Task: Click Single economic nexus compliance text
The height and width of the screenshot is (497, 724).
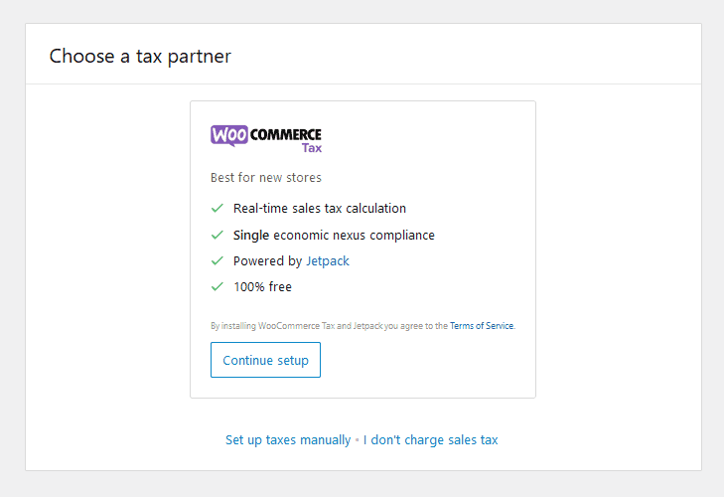Action: tap(334, 236)
